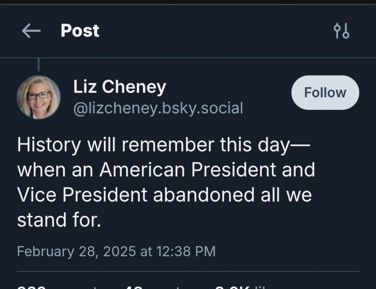Click the February 28, 2025 timestamp
The width and height of the screenshot is (376, 289).
(x=116, y=251)
